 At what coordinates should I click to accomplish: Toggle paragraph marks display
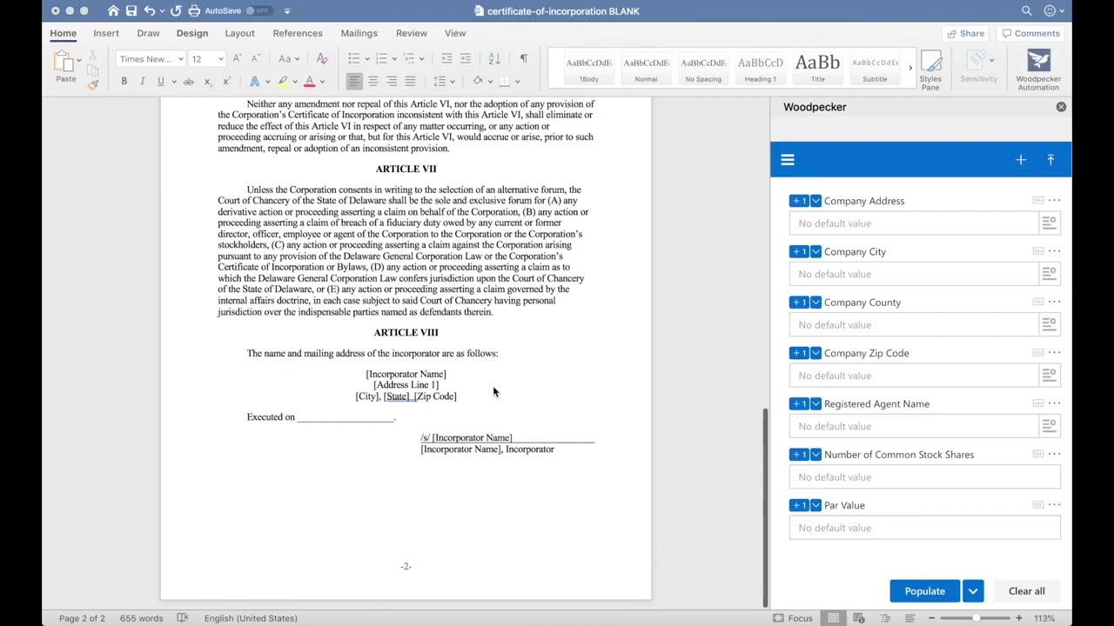pyautogui.click(x=523, y=58)
